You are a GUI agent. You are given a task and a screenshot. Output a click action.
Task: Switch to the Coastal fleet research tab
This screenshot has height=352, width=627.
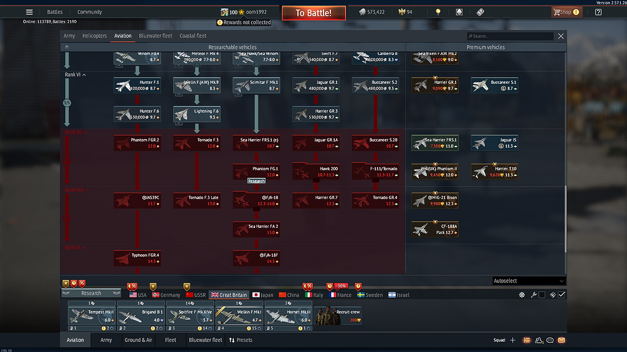click(x=192, y=36)
